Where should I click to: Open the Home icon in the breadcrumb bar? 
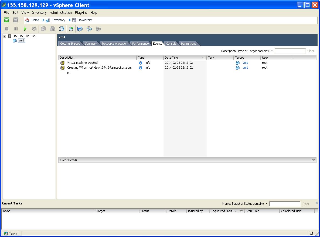pos(27,20)
